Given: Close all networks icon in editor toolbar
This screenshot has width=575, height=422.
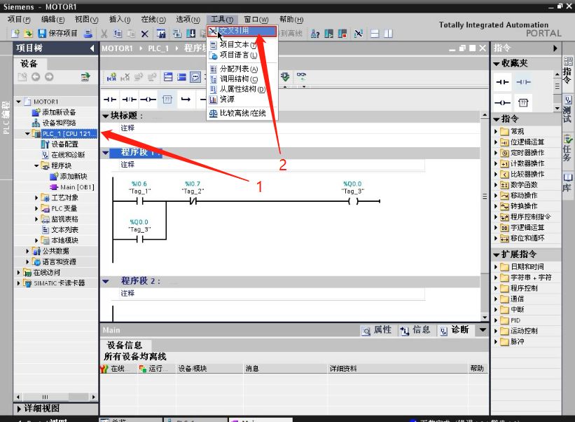Looking at the screenshot, I should click(x=181, y=77).
